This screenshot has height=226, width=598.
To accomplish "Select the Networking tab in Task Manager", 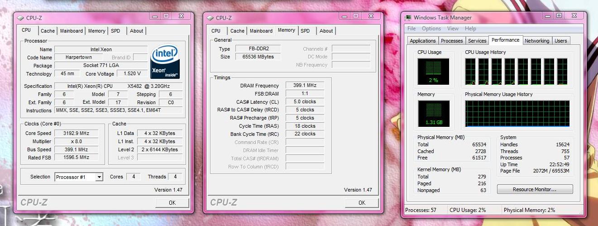I will click(536, 41).
